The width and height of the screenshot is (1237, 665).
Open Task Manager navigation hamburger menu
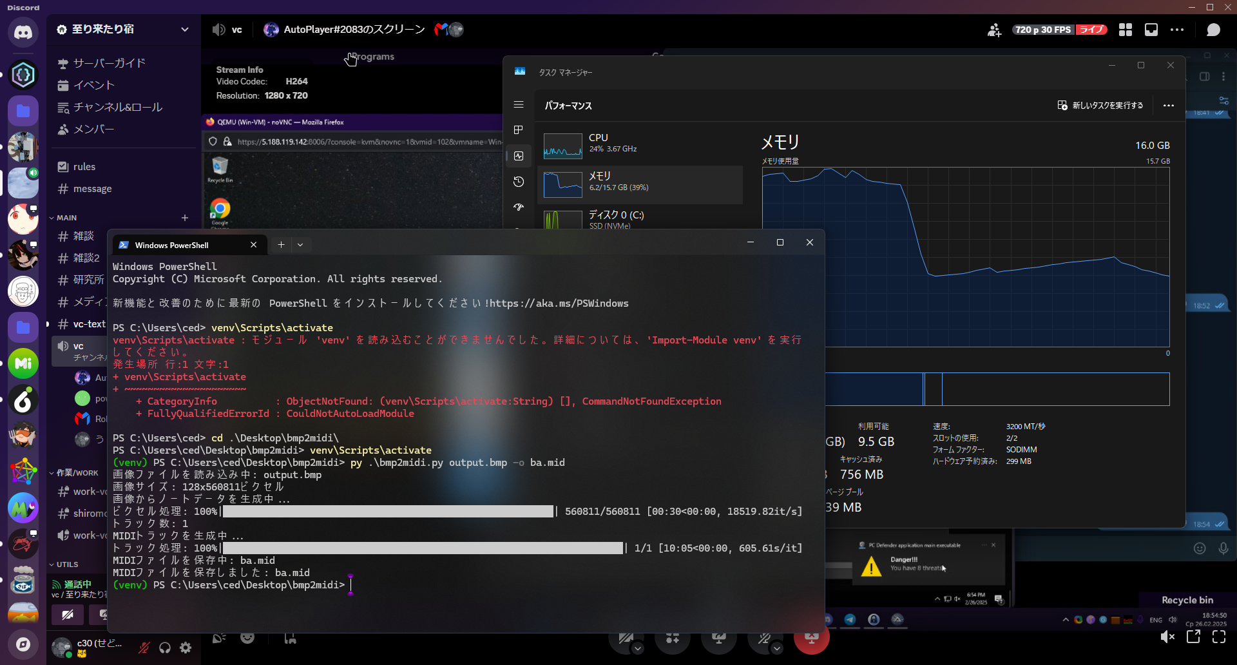(519, 104)
